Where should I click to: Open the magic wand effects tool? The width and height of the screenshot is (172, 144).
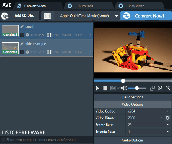168,88
